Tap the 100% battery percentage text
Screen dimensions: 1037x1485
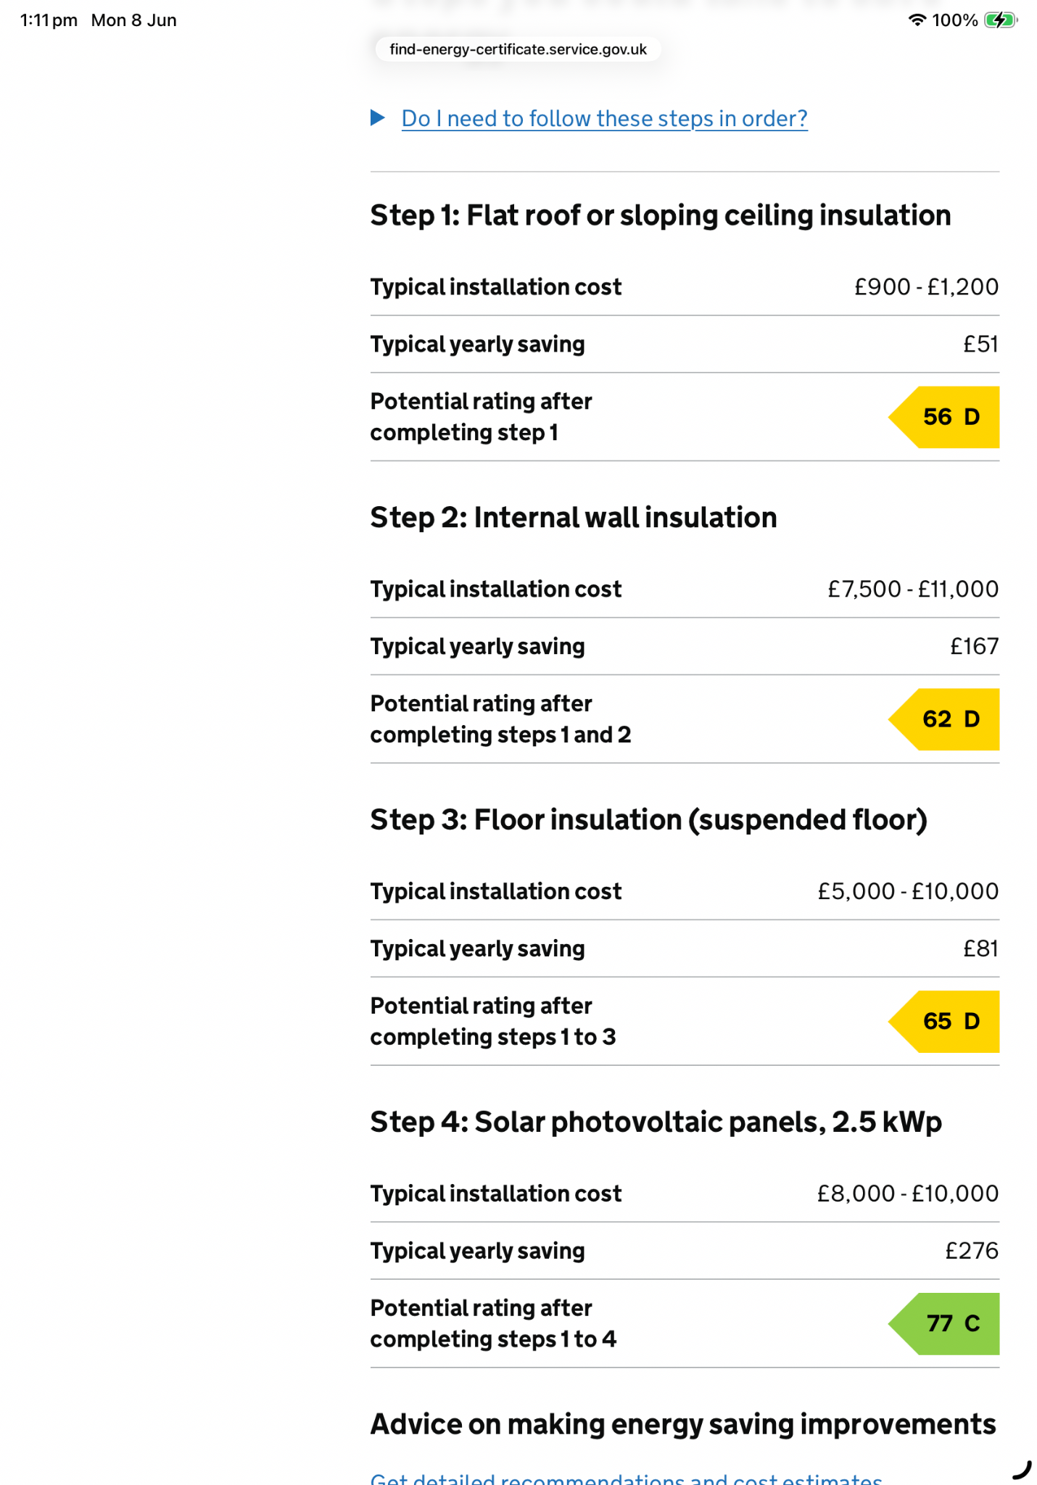coord(954,20)
